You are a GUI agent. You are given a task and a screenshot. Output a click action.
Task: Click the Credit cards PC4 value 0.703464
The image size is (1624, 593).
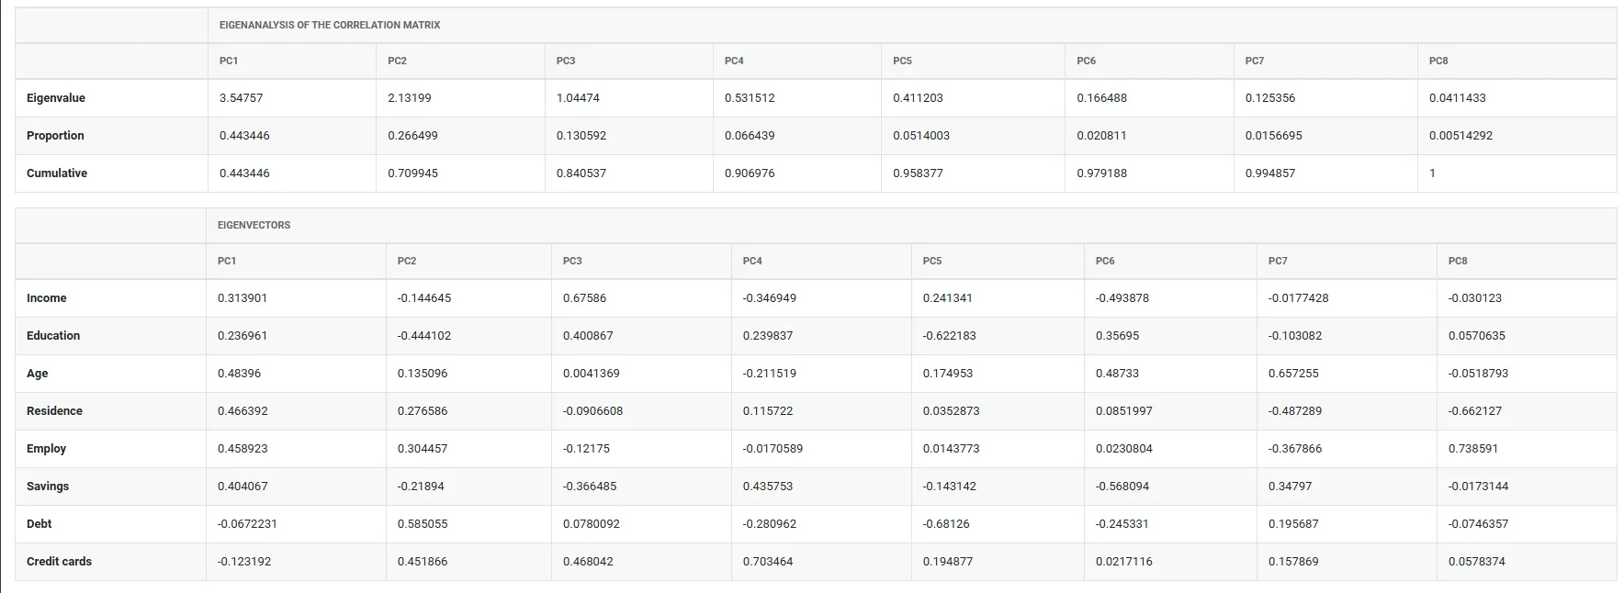(768, 562)
